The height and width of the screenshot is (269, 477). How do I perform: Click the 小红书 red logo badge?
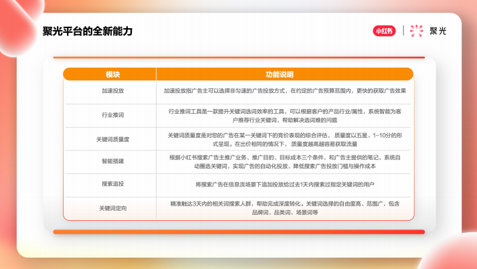[384, 31]
